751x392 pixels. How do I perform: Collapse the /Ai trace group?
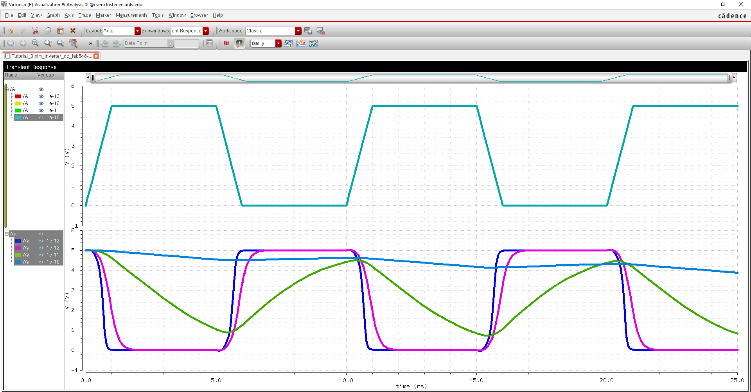click(x=7, y=234)
